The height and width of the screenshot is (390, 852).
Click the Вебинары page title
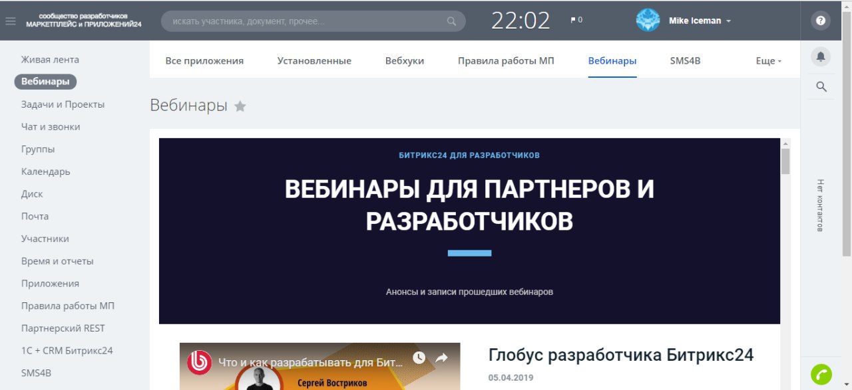[189, 105]
